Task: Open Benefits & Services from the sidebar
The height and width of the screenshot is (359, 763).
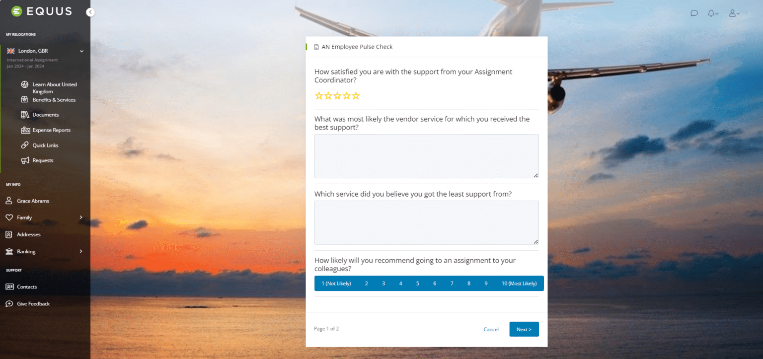Action: [54, 99]
